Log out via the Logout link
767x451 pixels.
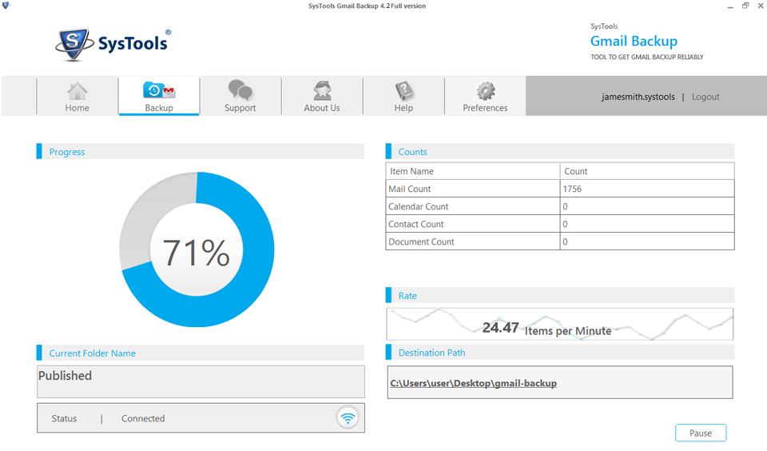[705, 97]
